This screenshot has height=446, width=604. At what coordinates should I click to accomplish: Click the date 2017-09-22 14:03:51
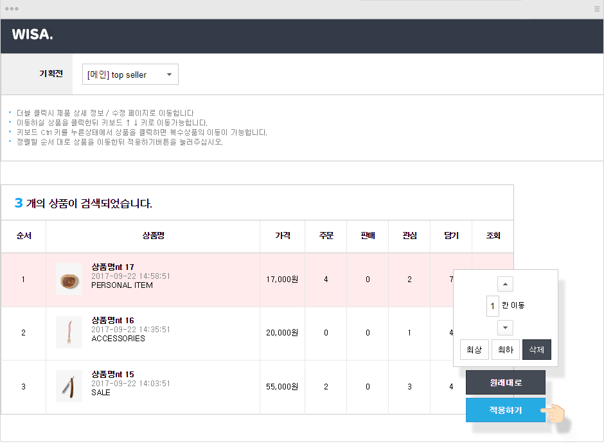coord(130,383)
